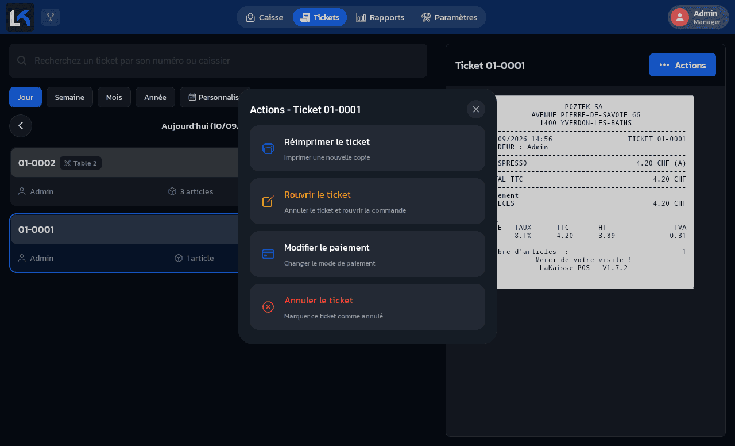Click the LaKaisse logo icon
735x446 pixels.
(20, 17)
